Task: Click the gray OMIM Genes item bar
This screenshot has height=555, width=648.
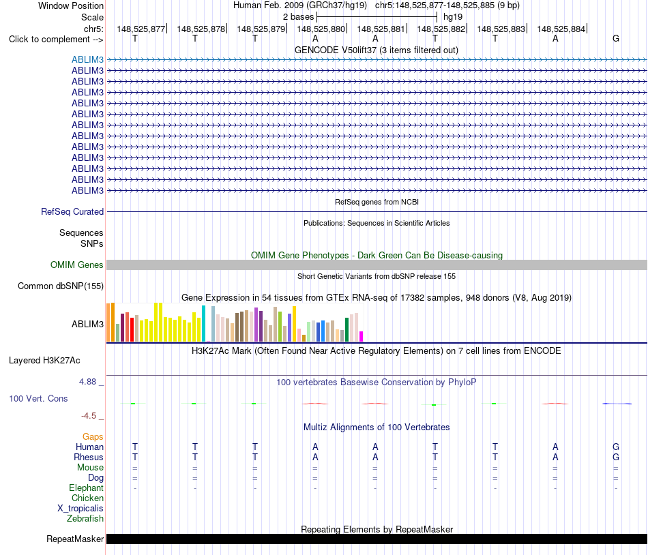Action: tap(377, 265)
